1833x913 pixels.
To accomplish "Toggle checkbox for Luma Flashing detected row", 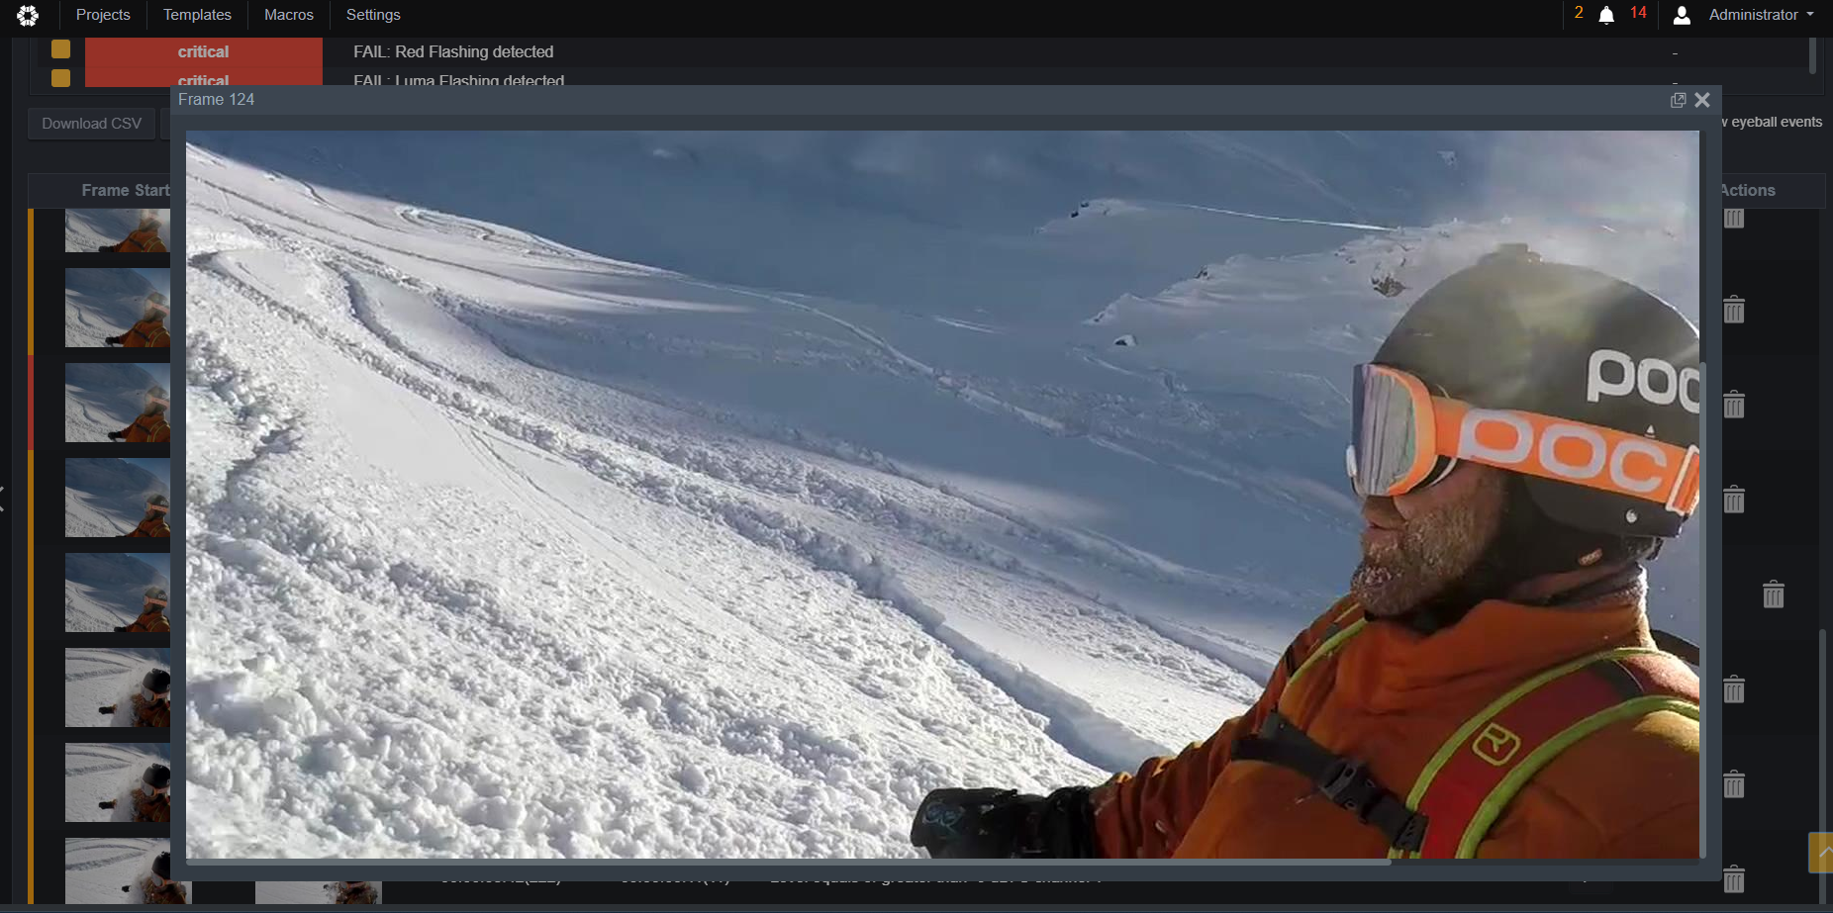I will pos(60,77).
